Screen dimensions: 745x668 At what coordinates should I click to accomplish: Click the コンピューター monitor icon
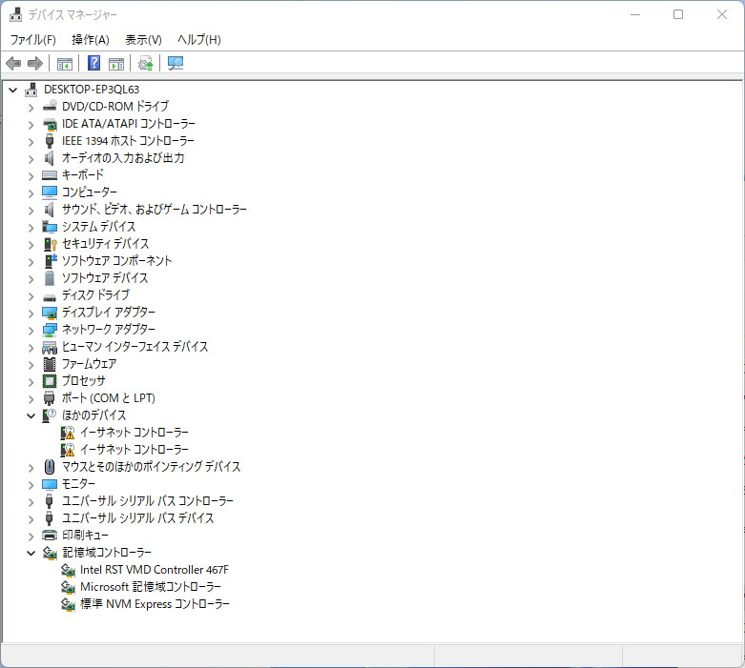50,192
